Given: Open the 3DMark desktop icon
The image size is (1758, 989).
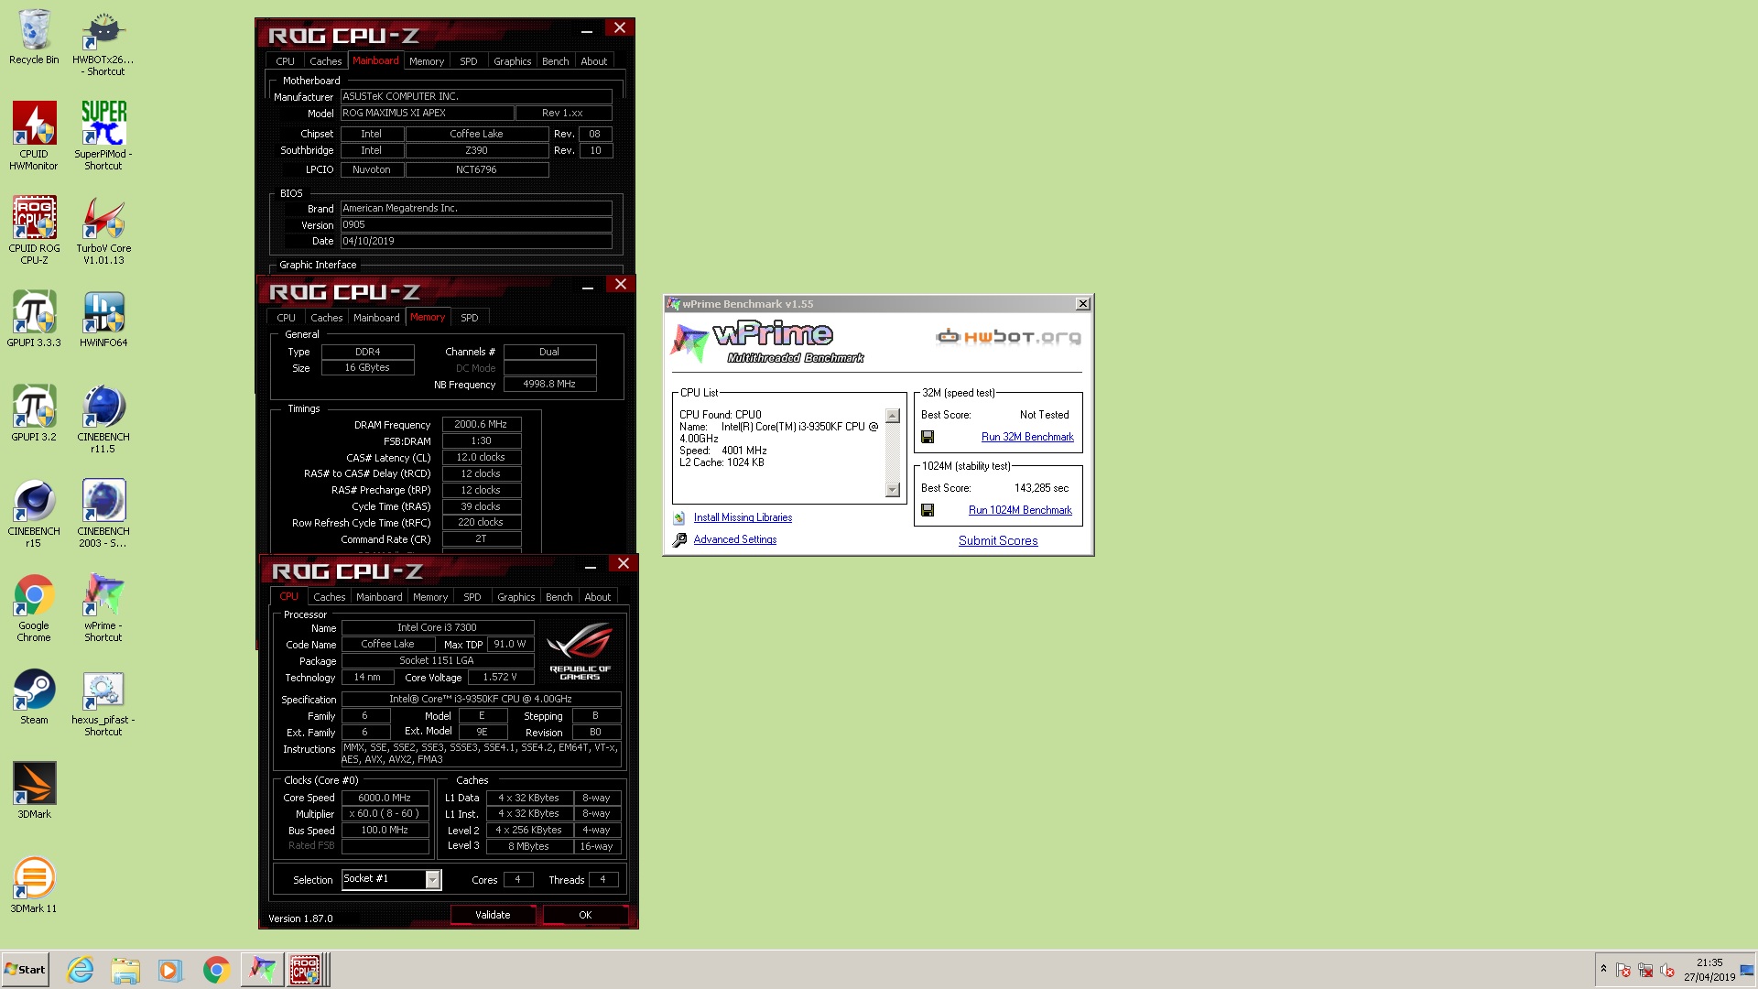Looking at the screenshot, I should pyautogui.click(x=34, y=790).
